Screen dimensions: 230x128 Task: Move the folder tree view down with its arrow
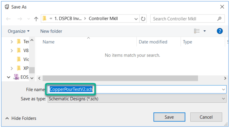pyautogui.click(x=32, y=78)
